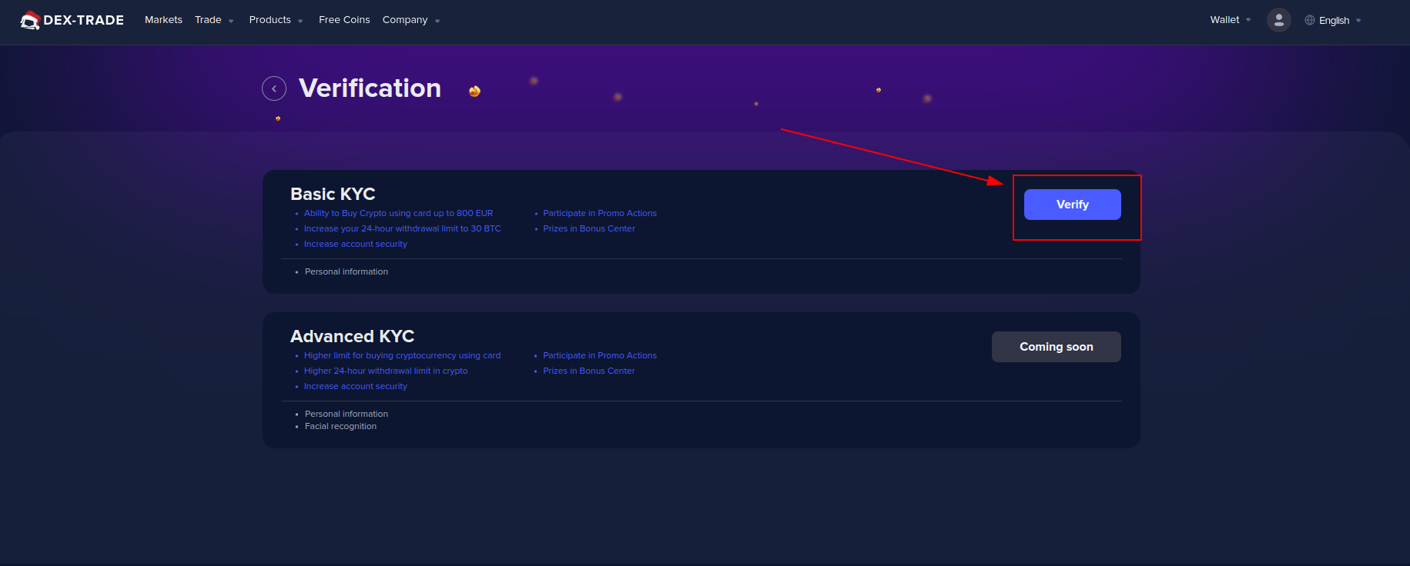
Task: Open the user profile avatar icon
Action: (1278, 20)
